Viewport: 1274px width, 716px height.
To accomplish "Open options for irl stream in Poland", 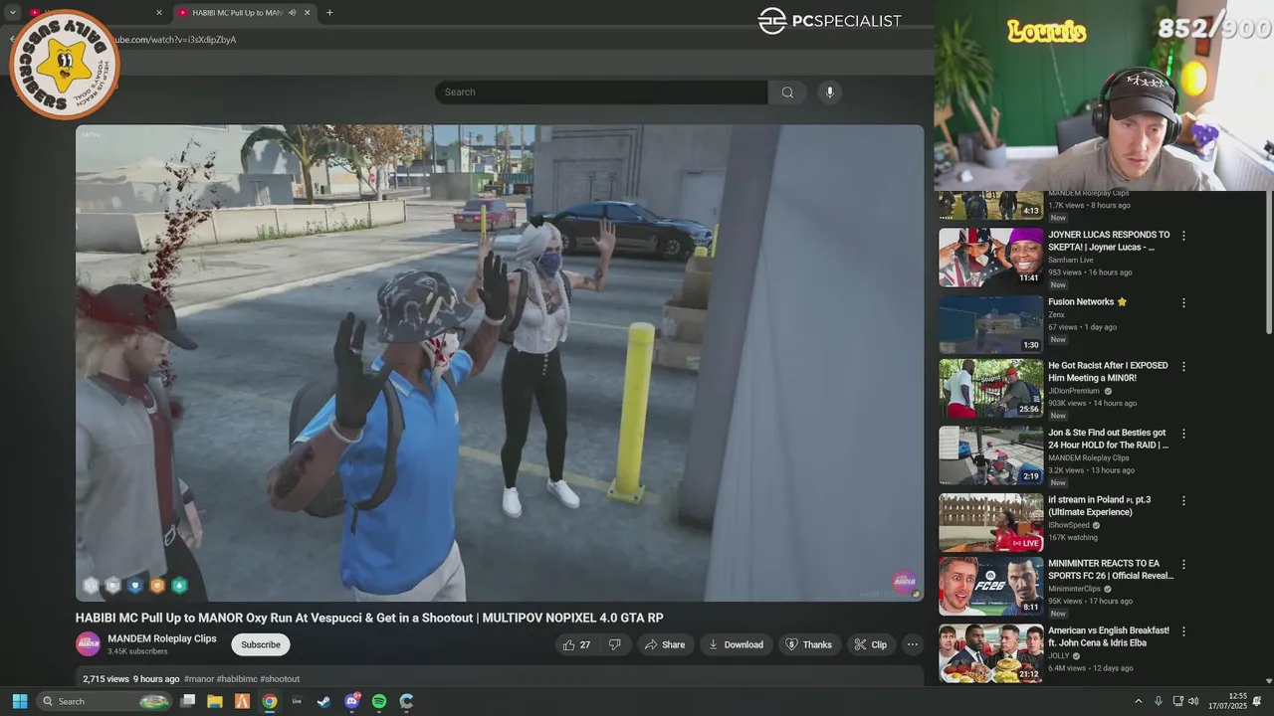I will (x=1183, y=500).
